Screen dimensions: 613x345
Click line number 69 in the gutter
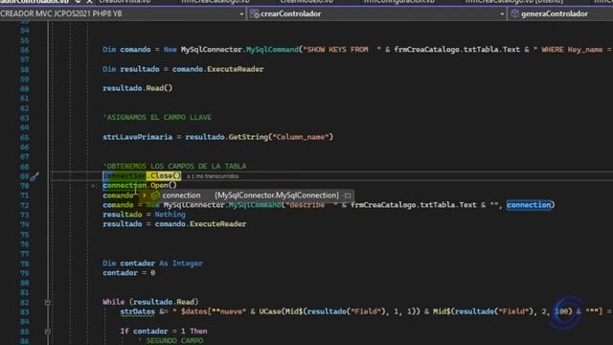click(25, 176)
